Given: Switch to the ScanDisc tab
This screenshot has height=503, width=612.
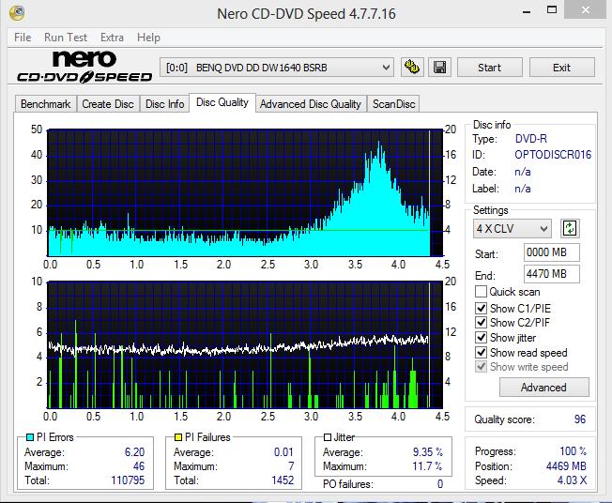Looking at the screenshot, I should (394, 104).
